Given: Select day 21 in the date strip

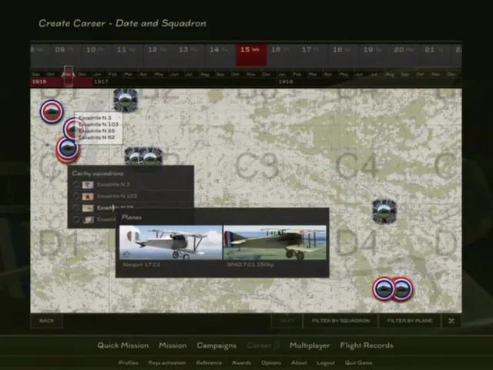Looking at the screenshot, I should pyautogui.click(x=436, y=55).
